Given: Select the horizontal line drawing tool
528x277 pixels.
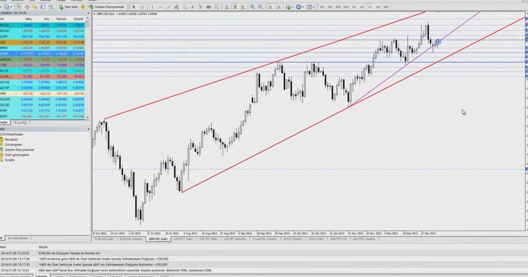Looking at the screenshot, I should [161, 7].
